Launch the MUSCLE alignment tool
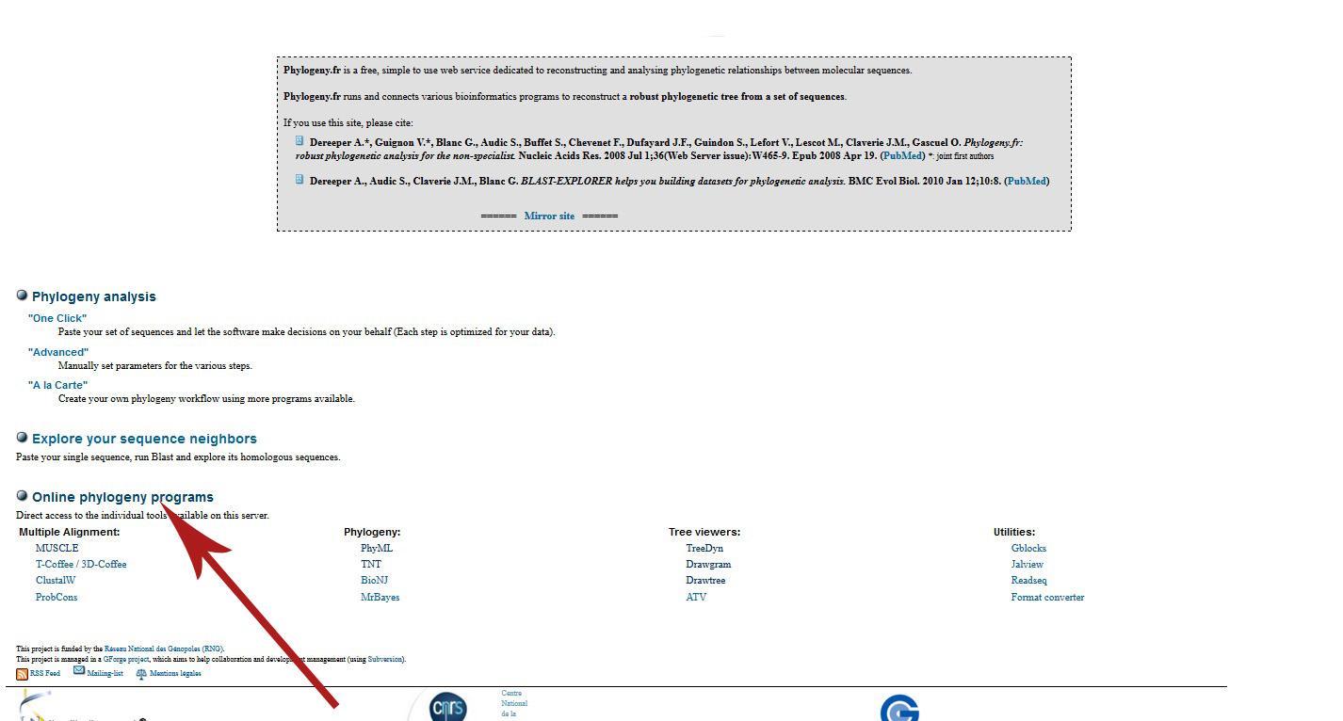Image resolution: width=1343 pixels, height=721 pixels. click(x=57, y=548)
